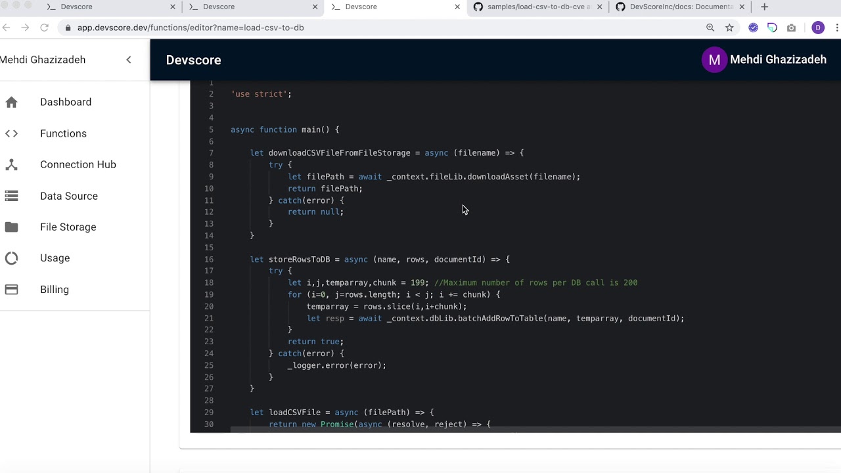Image resolution: width=841 pixels, height=473 pixels.
Task: Select the Data Source list icon
Action: coord(11,196)
